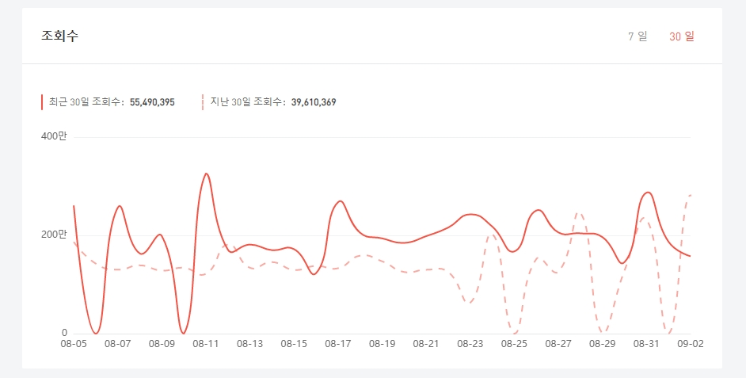Click the 08-21 axis date label

(426, 344)
